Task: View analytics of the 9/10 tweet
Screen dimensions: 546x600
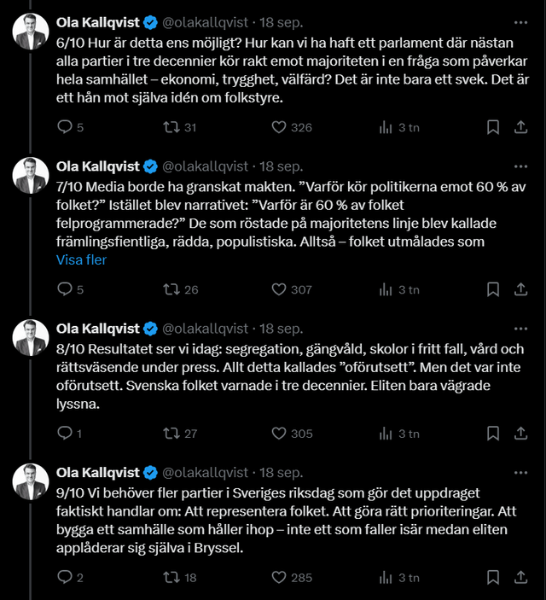Action: click(x=386, y=578)
